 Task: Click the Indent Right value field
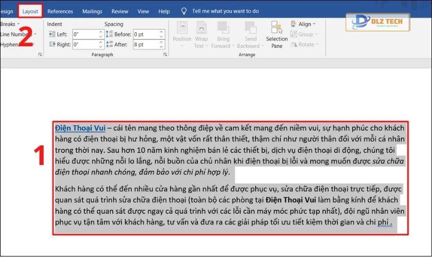tap(85, 45)
